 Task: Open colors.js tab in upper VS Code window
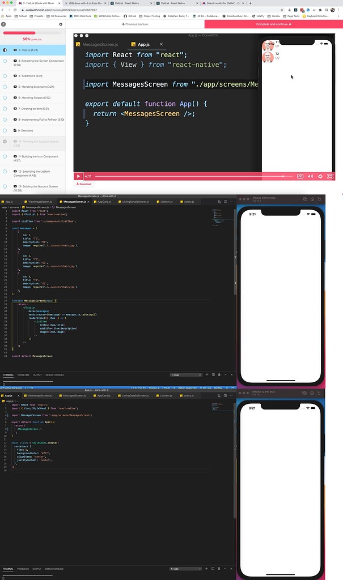188,202
